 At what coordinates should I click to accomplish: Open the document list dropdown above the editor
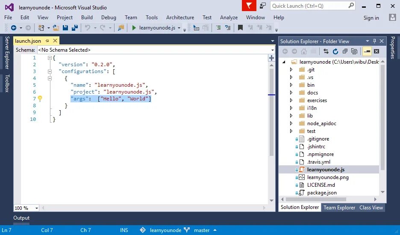273,41
